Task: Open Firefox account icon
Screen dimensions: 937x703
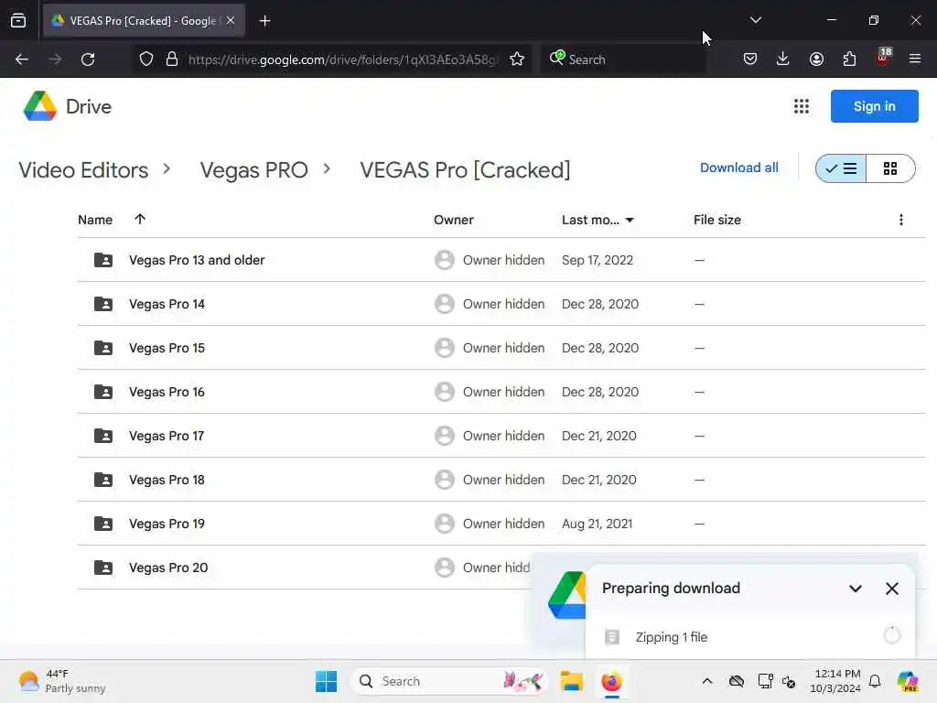Action: pos(816,59)
